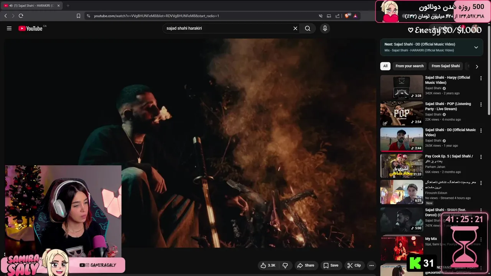Select the All filter chip
491x276 pixels.
click(x=385, y=66)
